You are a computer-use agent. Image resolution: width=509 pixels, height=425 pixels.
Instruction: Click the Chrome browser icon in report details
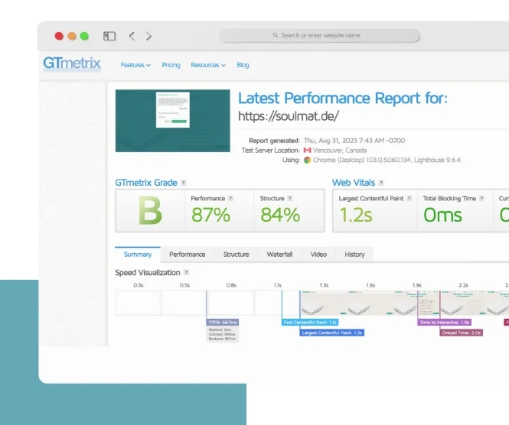(x=307, y=161)
